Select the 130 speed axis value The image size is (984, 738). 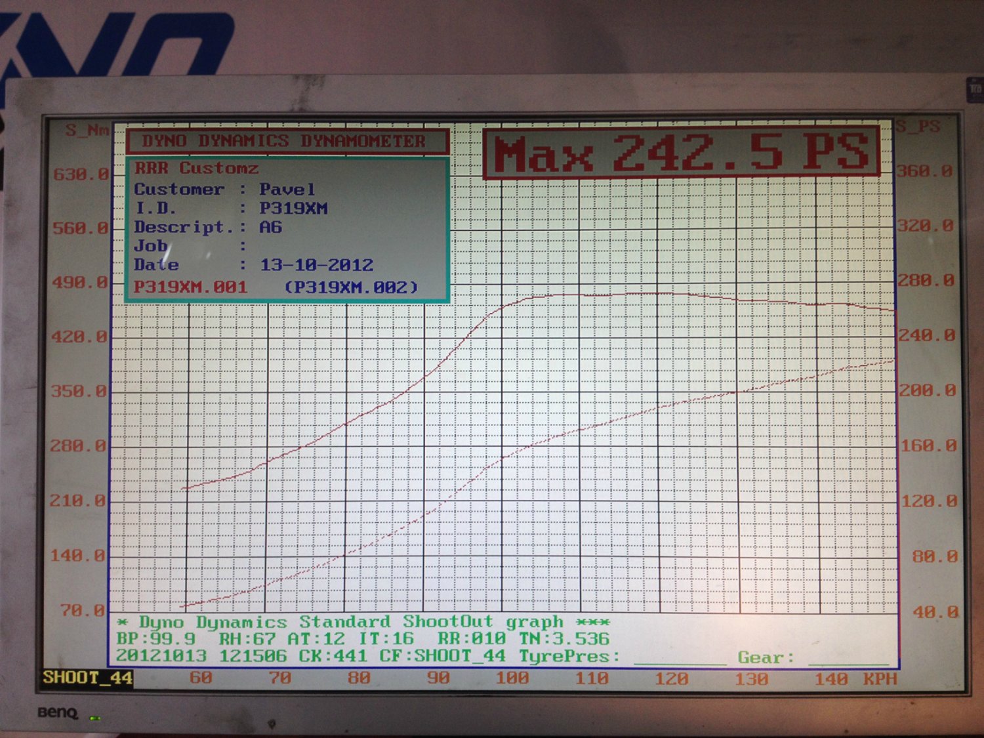click(x=752, y=679)
